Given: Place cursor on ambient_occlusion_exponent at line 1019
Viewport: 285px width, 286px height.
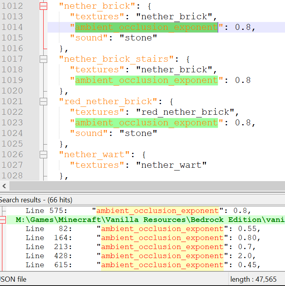Looking at the screenshot, I should pyautogui.click(x=147, y=81).
